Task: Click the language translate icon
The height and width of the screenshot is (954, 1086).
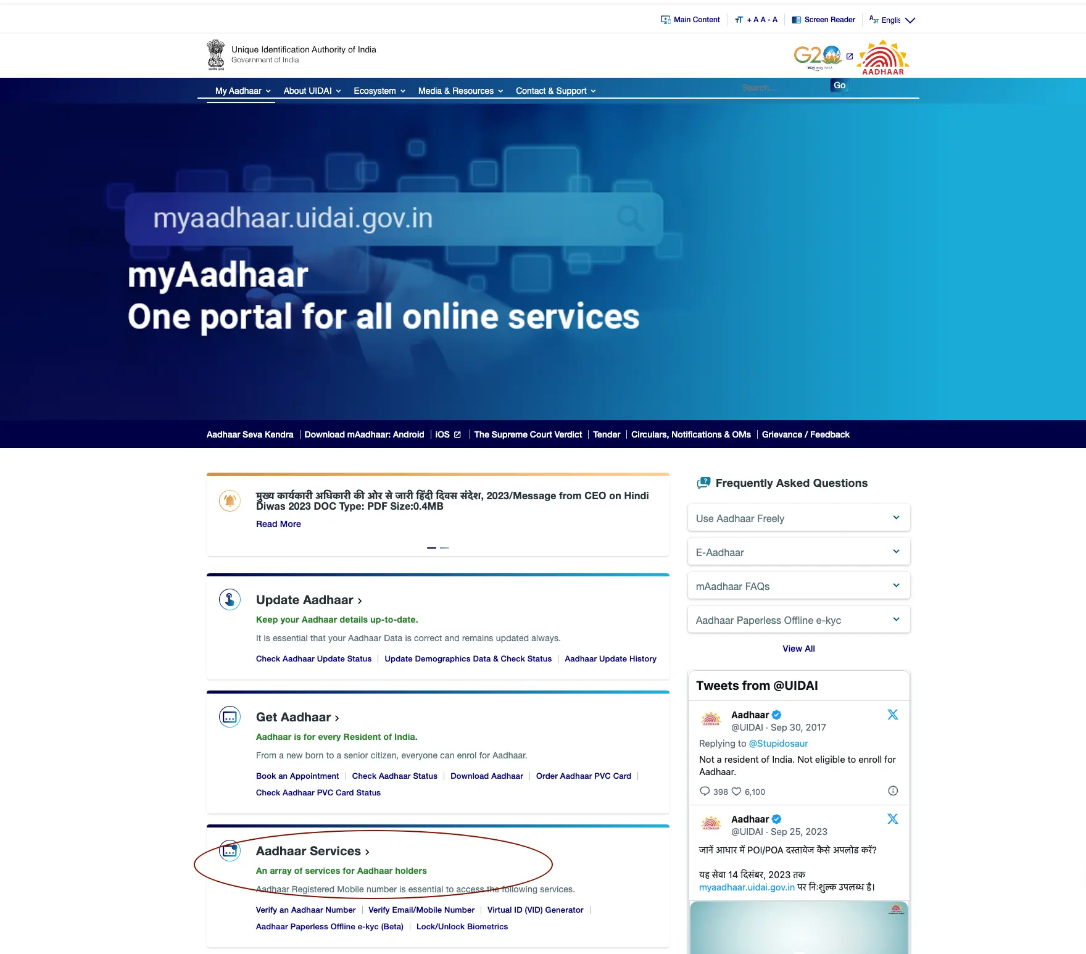Action: point(874,19)
